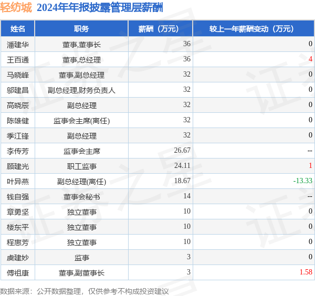Click the red change value 1.58
This screenshot has height=296, width=315.
[306, 272]
